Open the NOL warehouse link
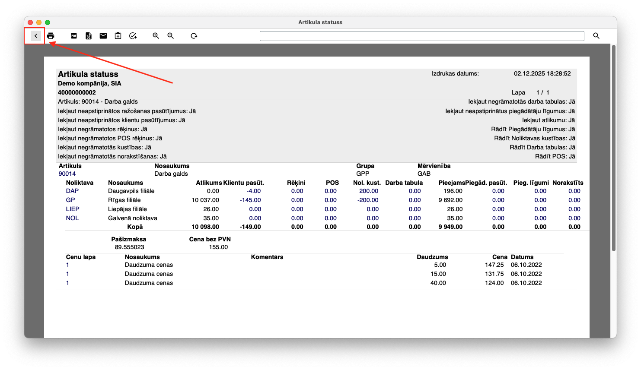 [x=72, y=218]
